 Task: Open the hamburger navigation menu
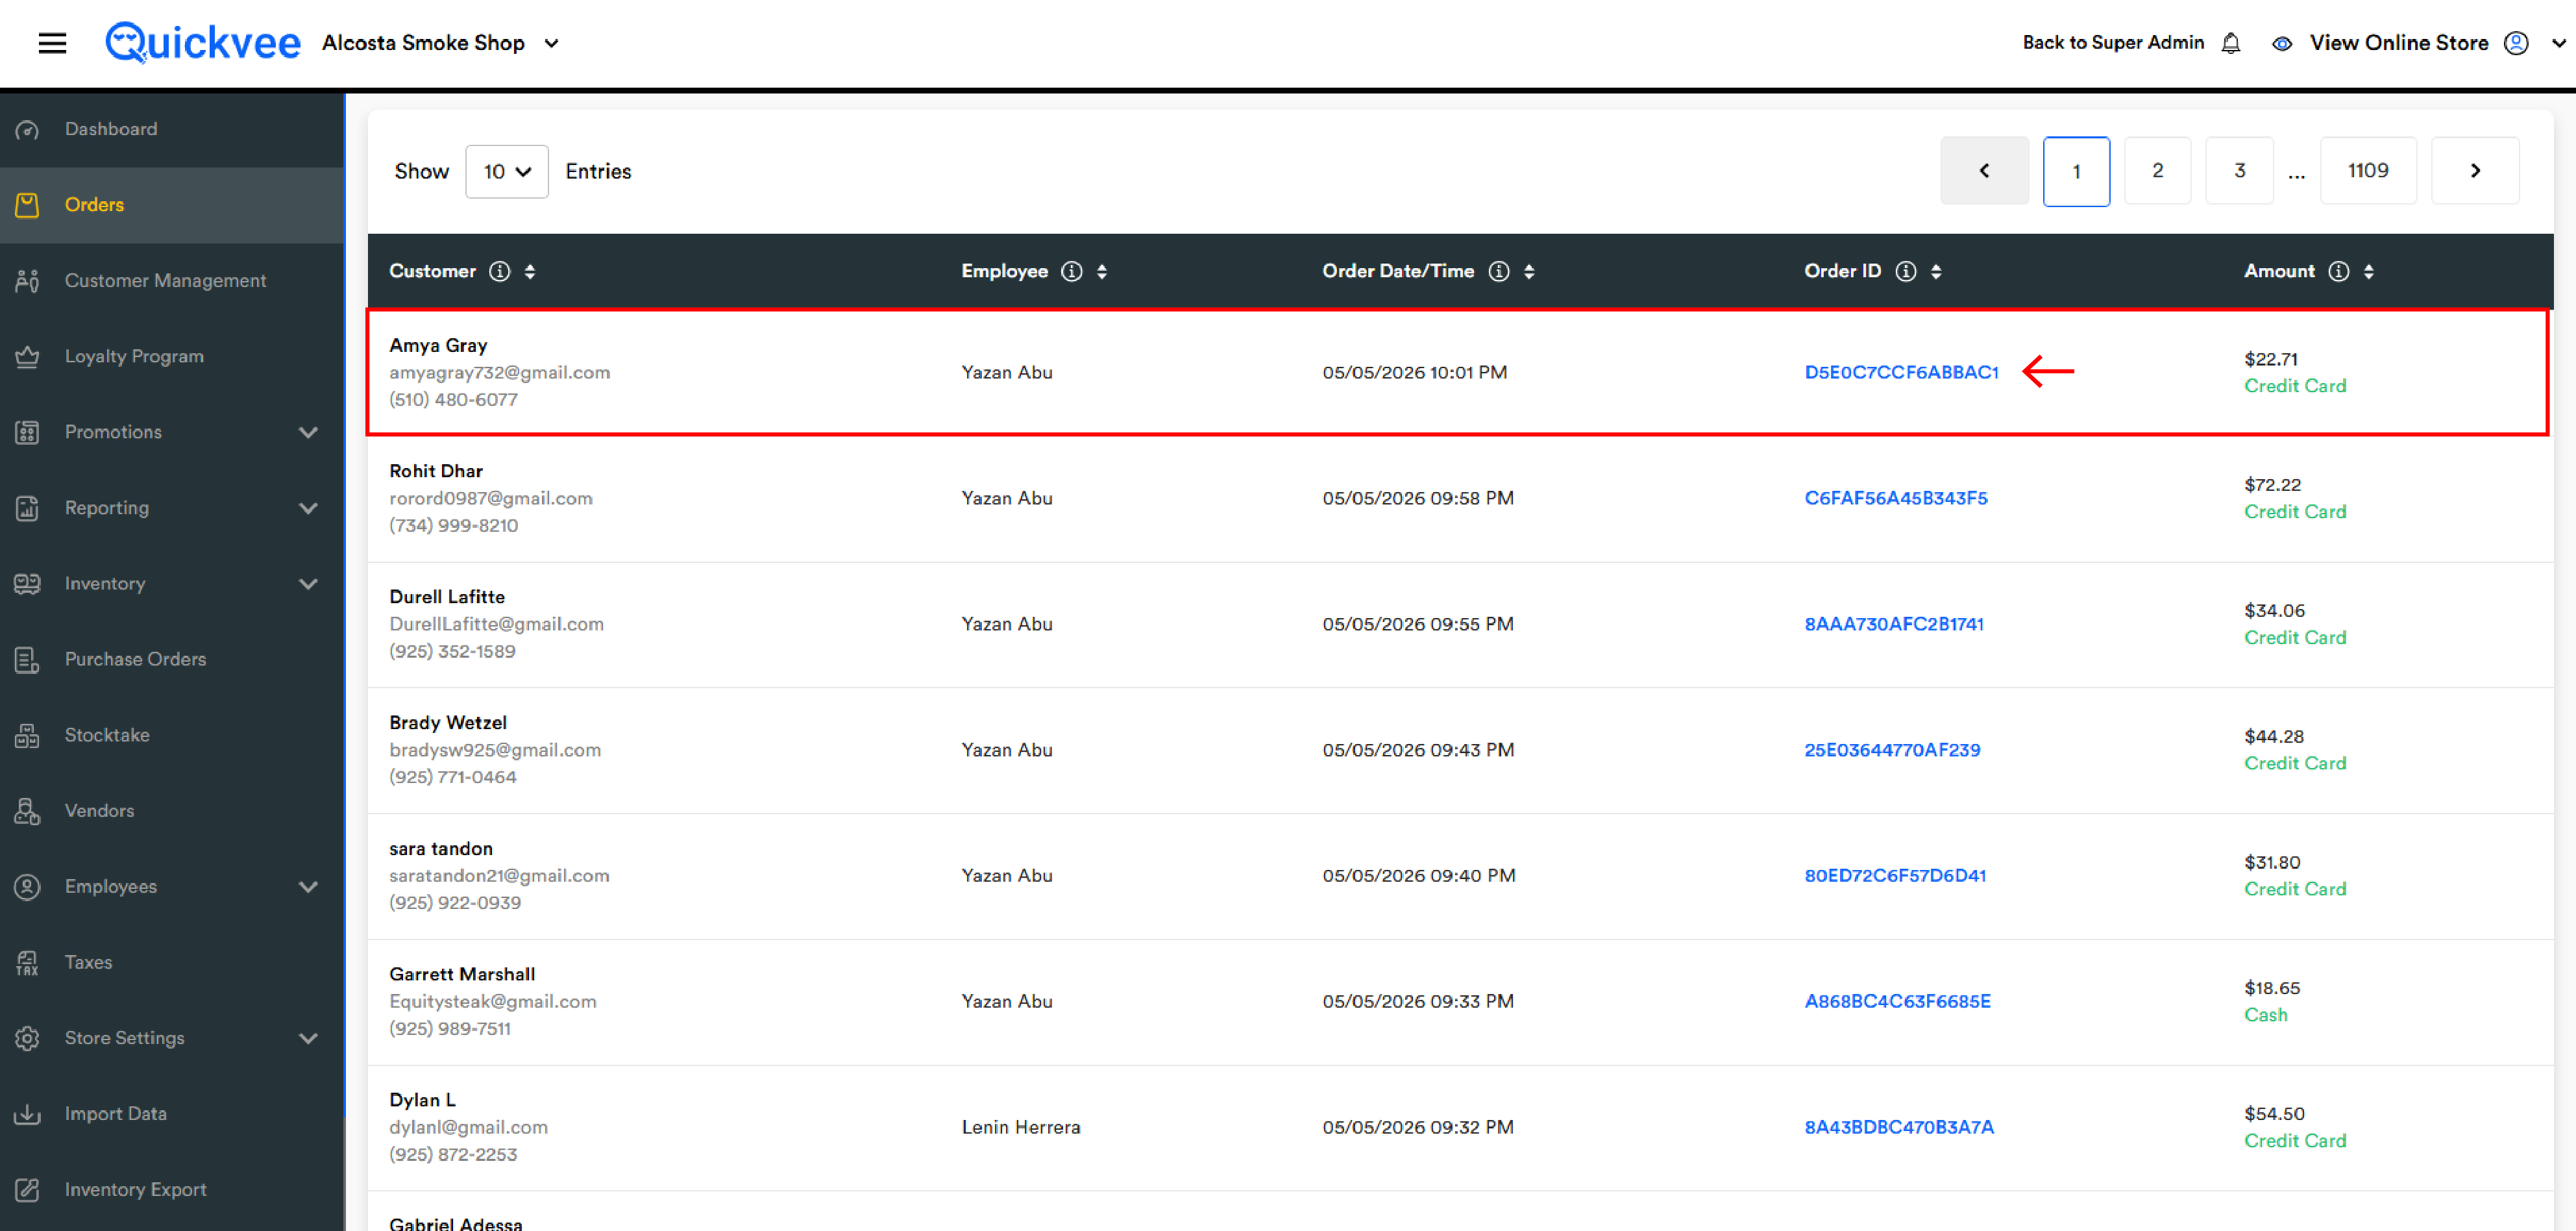pyautogui.click(x=52, y=43)
